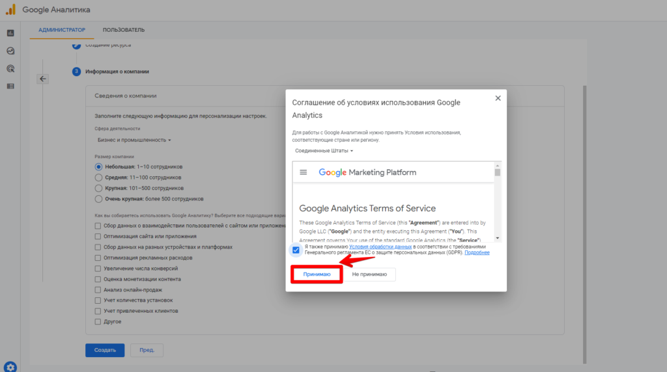Image resolution: width=667 pixels, height=372 pixels.
Task: Click the back arrow button beside the steps
Action: click(42, 79)
